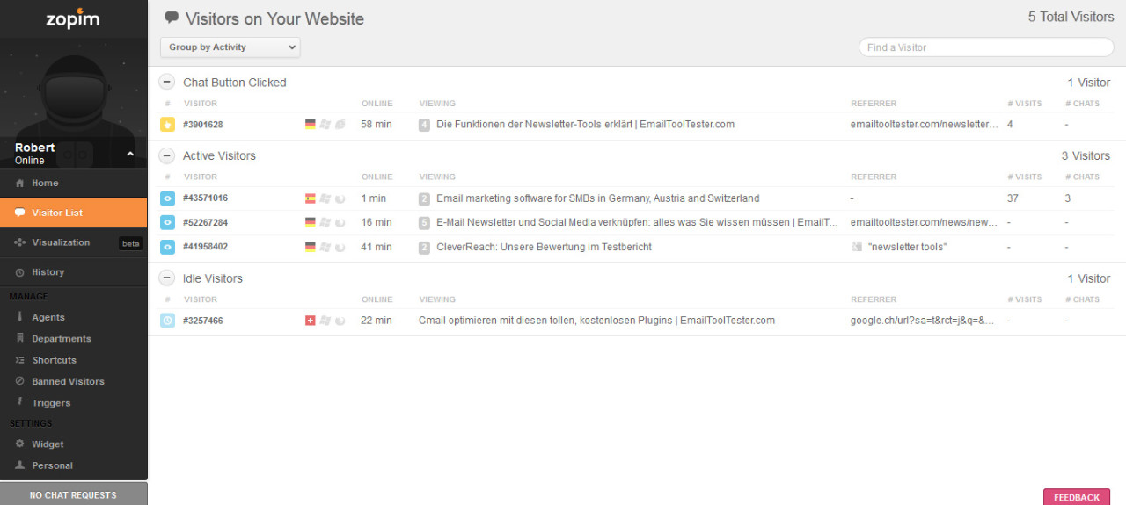Expand the Robert profile status menu
This screenshot has height=505, width=1126.
[130, 155]
